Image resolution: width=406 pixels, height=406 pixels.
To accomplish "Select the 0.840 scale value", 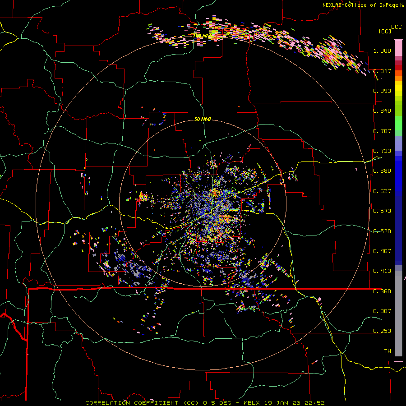I will (382, 111).
